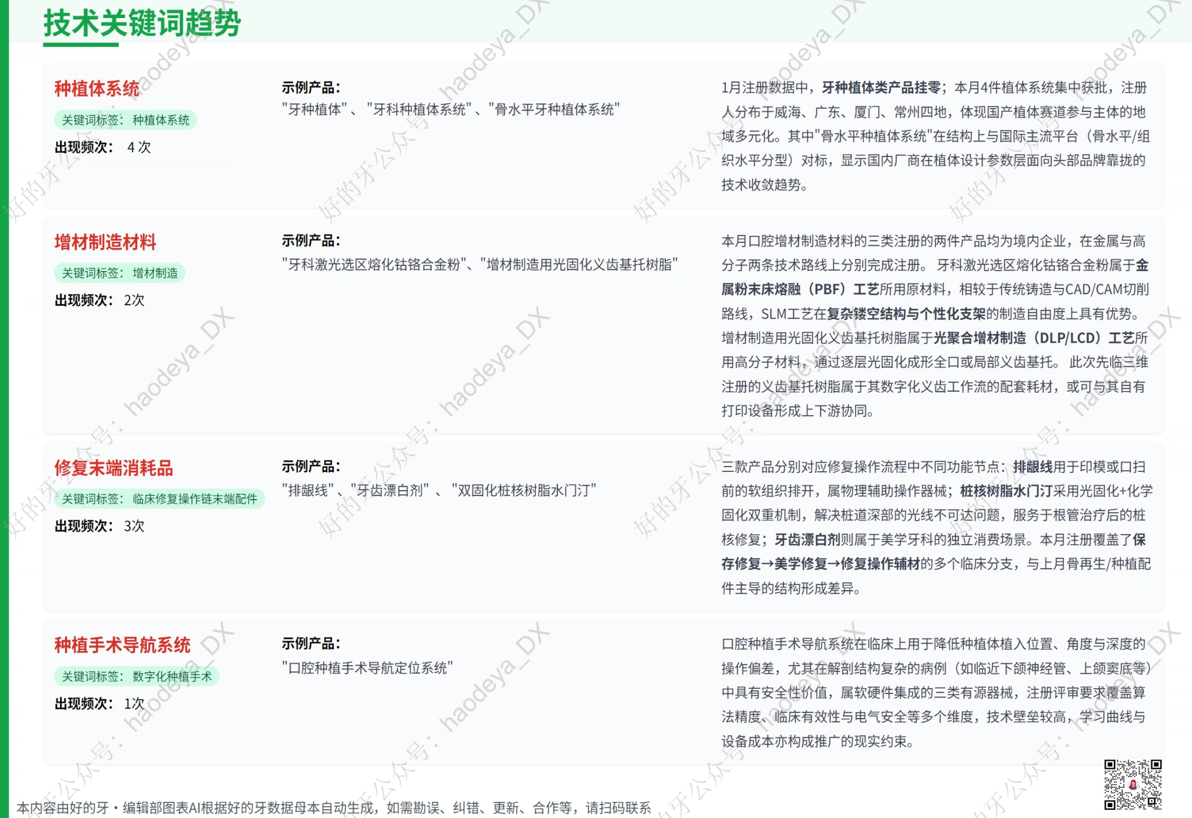This screenshot has width=1192, height=818.
Task: Click the QR code in bottom corner
Action: coord(1132,784)
